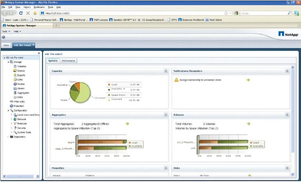This screenshot has width=301, height=182.
Task: Collapse the left navigation pane
Action: tap(39, 53)
